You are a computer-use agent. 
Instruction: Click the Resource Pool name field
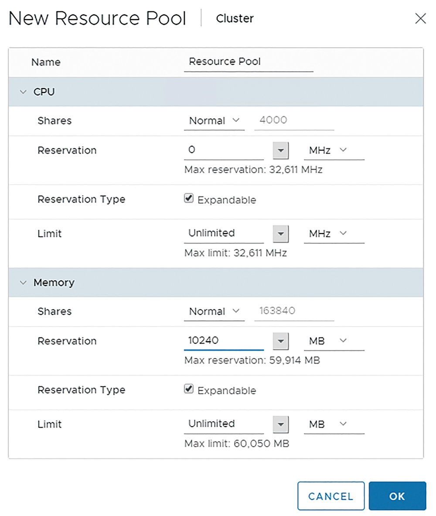(249, 62)
